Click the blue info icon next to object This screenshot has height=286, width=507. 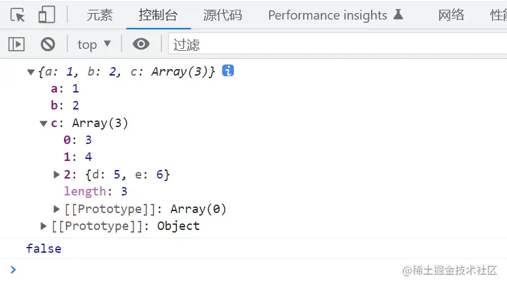pyautogui.click(x=228, y=71)
